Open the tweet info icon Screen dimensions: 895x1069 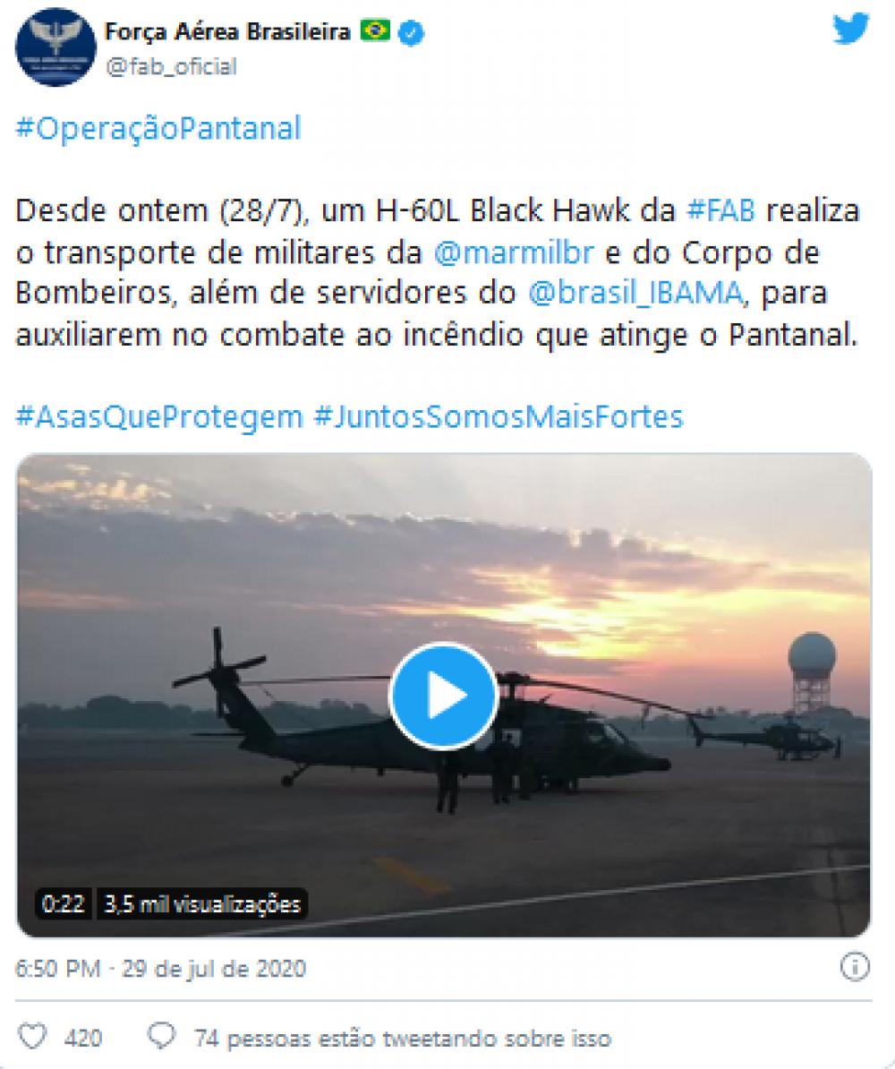(x=855, y=967)
